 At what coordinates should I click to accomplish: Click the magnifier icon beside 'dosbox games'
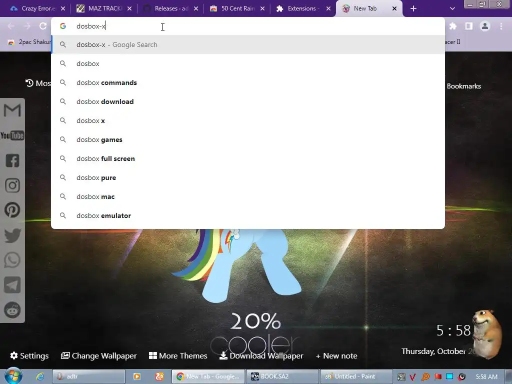tap(63, 139)
